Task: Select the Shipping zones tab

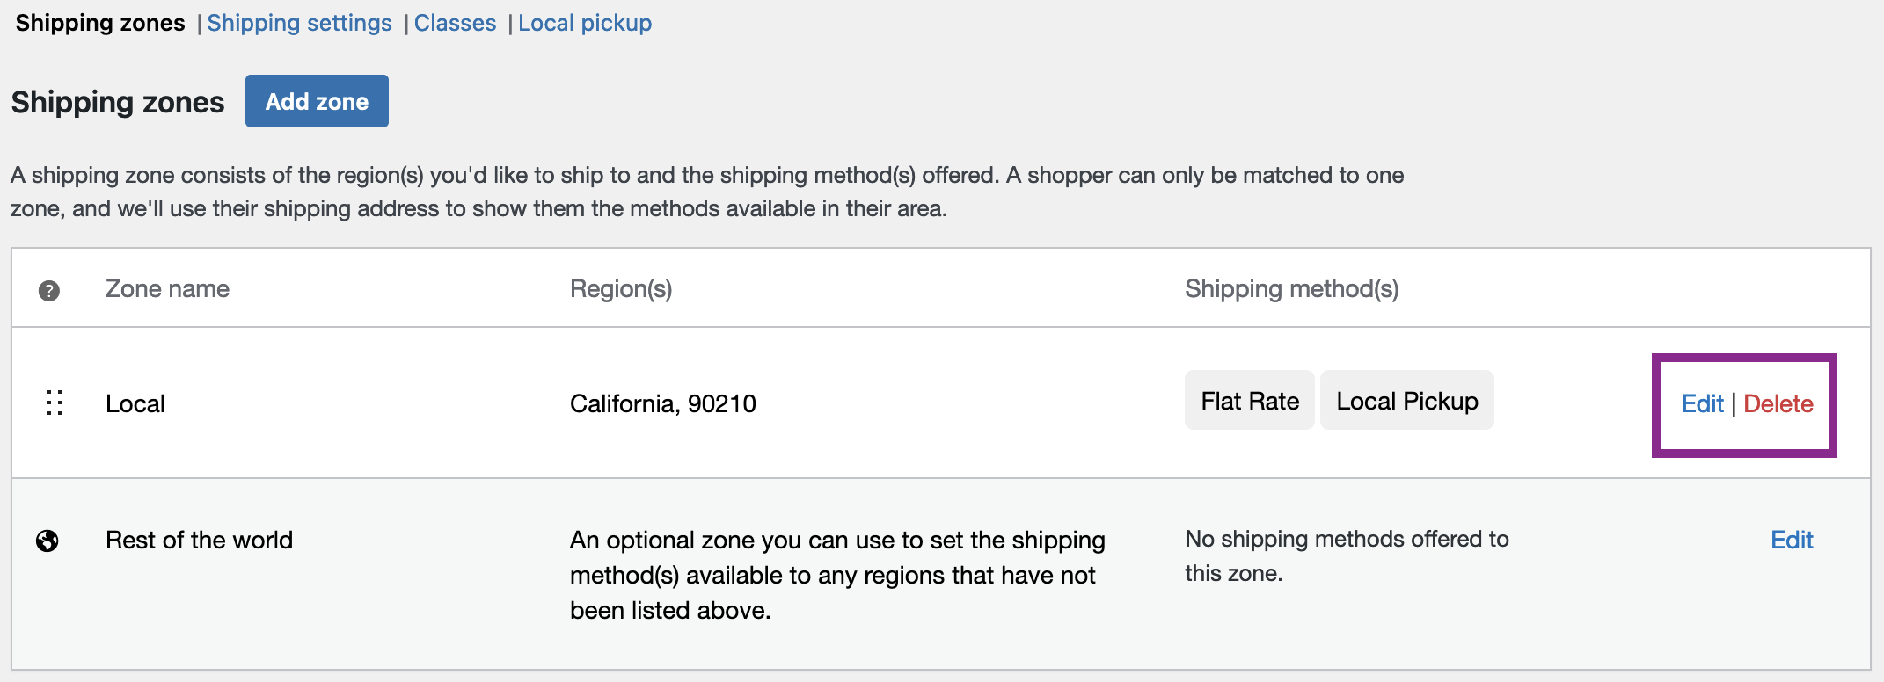Action: pyautogui.click(x=100, y=23)
